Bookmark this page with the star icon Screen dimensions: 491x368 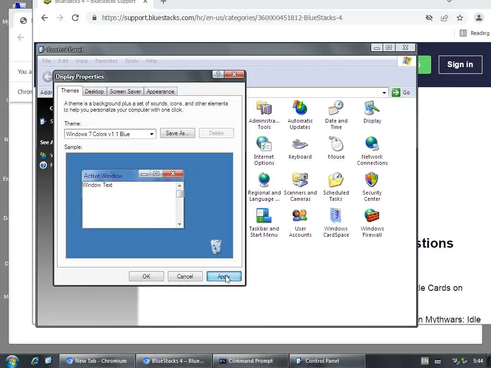pyautogui.click(x=460, y=18)
